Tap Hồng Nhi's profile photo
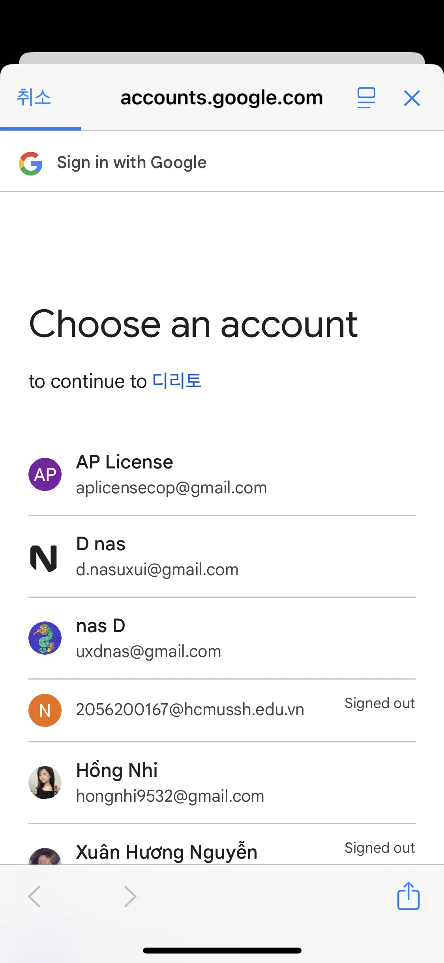 [x=45, y=783]
